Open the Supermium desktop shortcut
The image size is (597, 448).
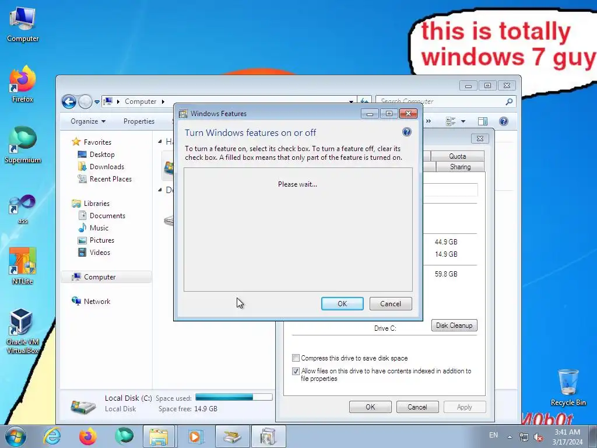click(23, 145)
